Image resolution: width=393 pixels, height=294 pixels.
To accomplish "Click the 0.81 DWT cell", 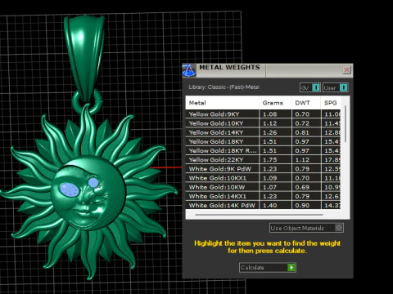I will click(x=306, y=132).
